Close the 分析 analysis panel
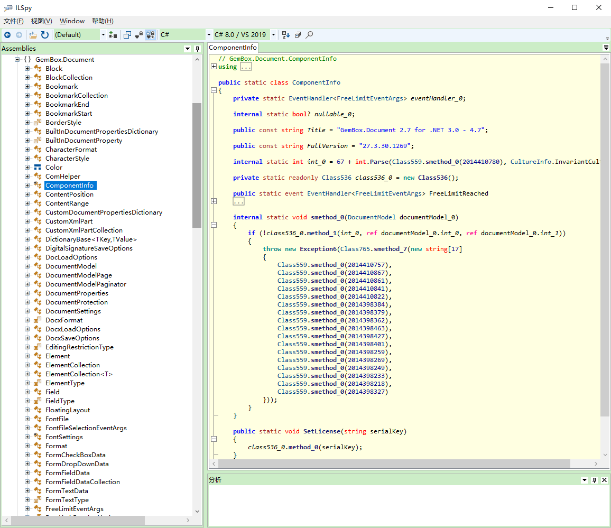Image resolution: width=611 pixels, height=528 pixels. 604,480
